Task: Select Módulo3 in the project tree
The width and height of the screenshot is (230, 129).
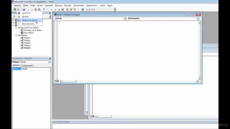Action: click(27, 43)
